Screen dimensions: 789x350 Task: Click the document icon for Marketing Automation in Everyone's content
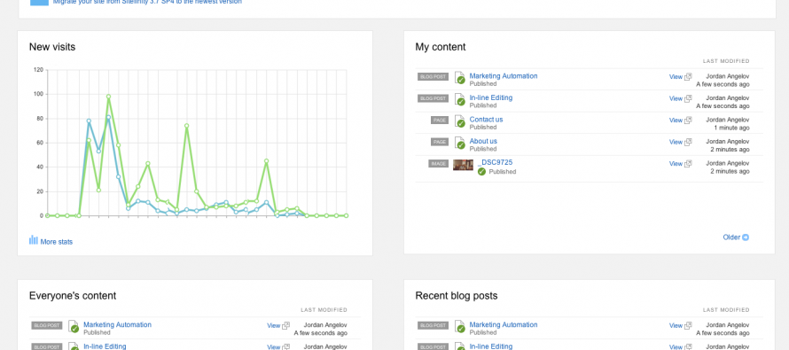[74, 326]
